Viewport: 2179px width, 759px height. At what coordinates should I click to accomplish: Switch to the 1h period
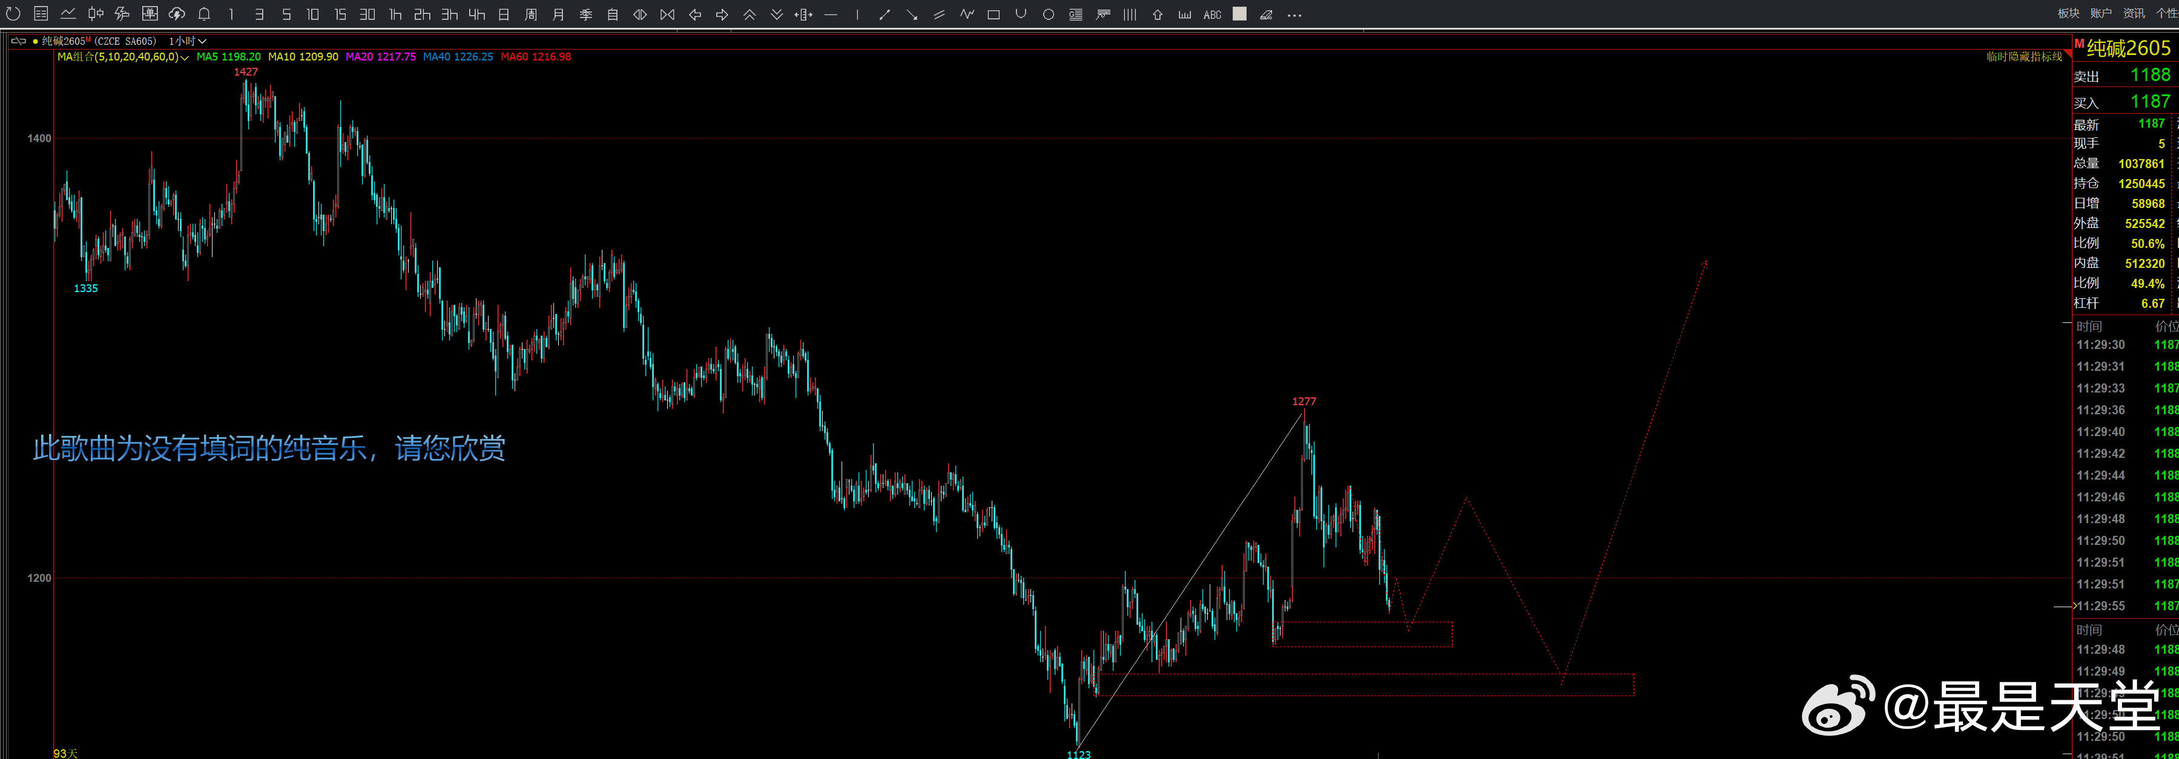point(395,15)
